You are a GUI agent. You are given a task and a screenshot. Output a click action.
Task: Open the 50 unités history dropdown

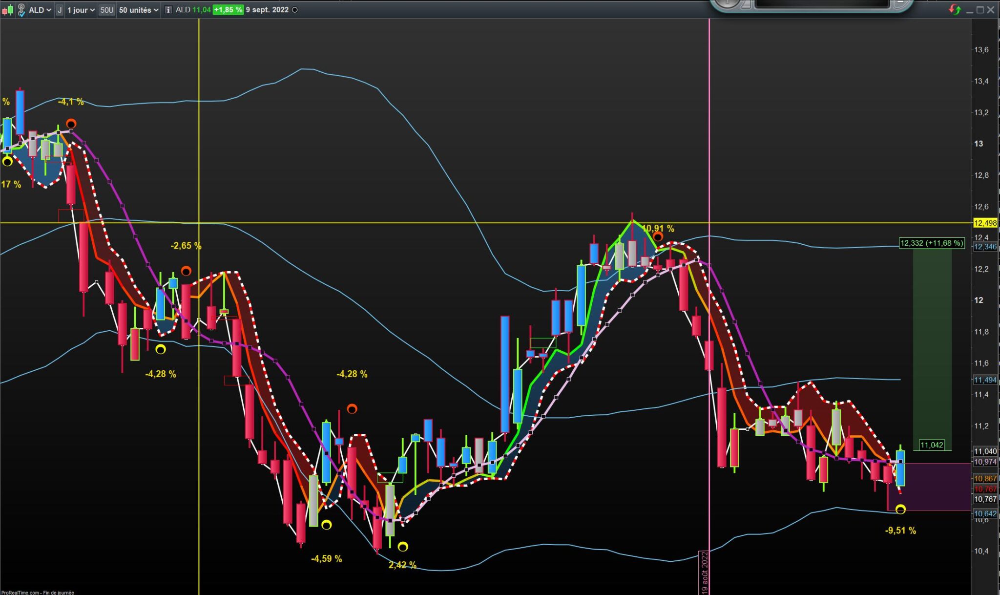tap(139, 10)
